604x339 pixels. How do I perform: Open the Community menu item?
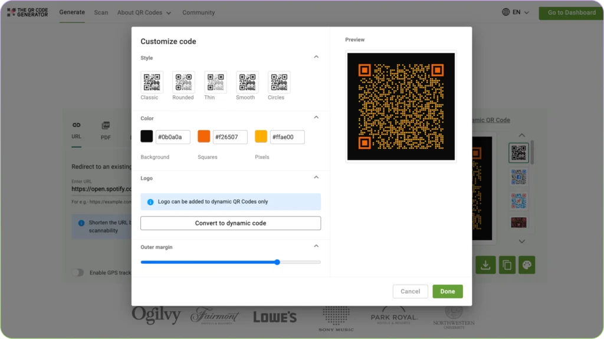(x=198, y=12)
